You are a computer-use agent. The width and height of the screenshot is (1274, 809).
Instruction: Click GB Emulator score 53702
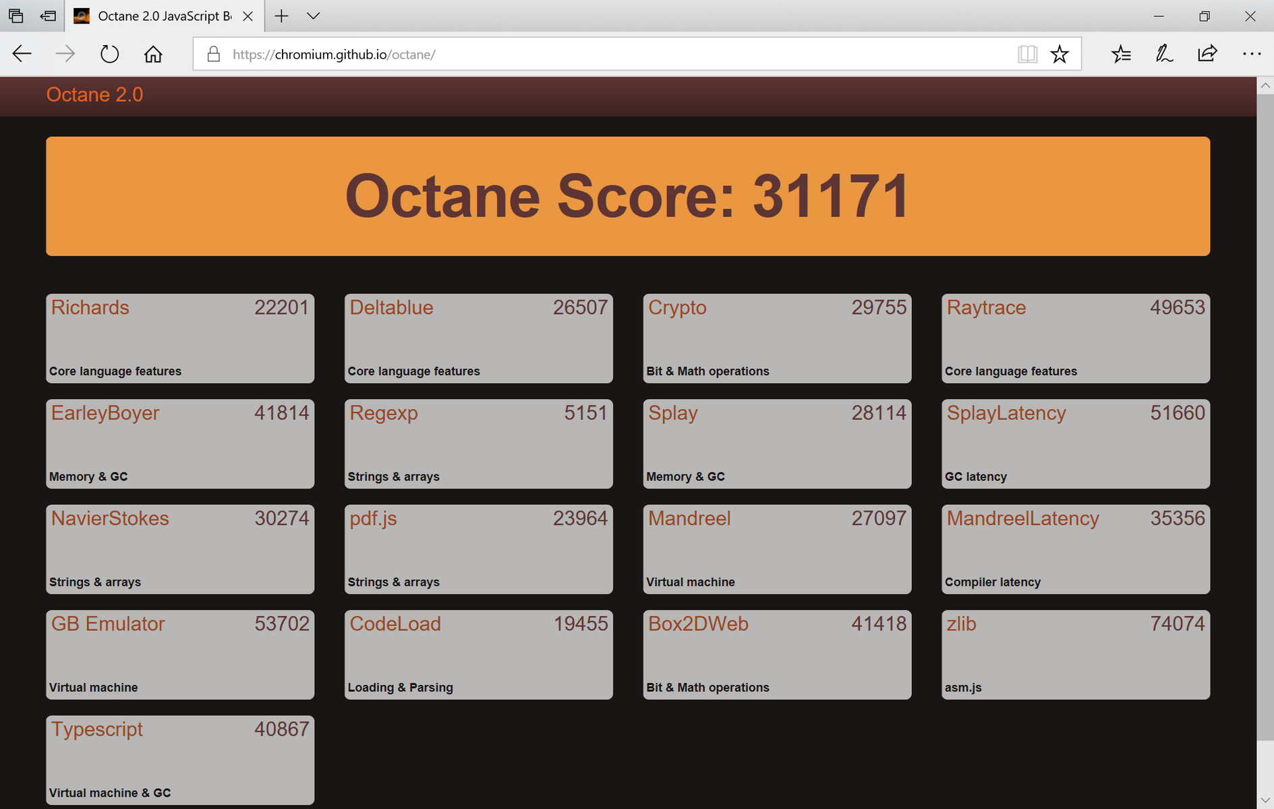tap(282, 624)
